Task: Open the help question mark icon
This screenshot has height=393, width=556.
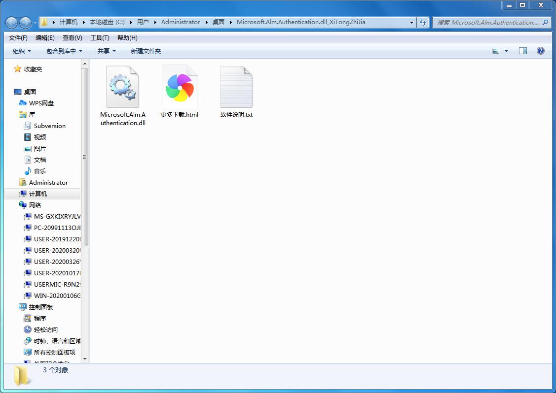Action: click(540, 51)
